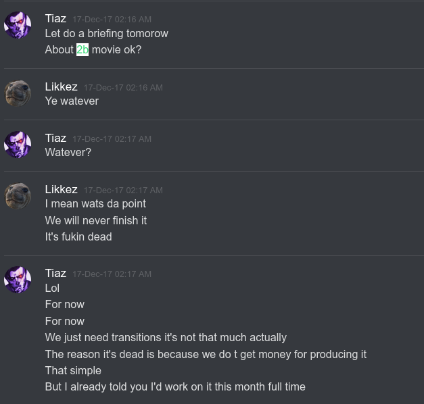The width and height of the screenshot is (424, 404).
Task: Click the Likkez username above "Ye watever"
Action: [x=62, y=86]
